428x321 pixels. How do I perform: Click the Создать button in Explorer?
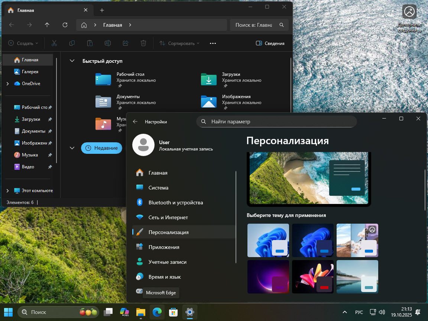coord(23,43)
